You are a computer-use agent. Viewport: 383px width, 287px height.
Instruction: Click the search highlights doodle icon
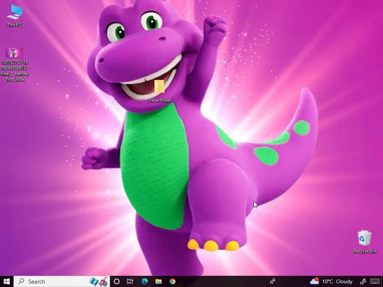coord(98,281)
